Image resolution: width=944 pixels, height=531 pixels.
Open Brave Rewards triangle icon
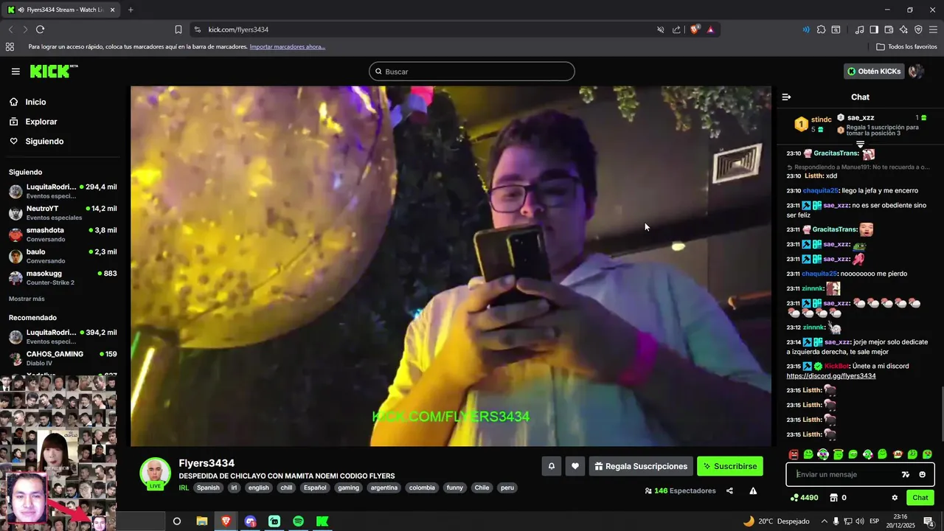coord(710,29)
